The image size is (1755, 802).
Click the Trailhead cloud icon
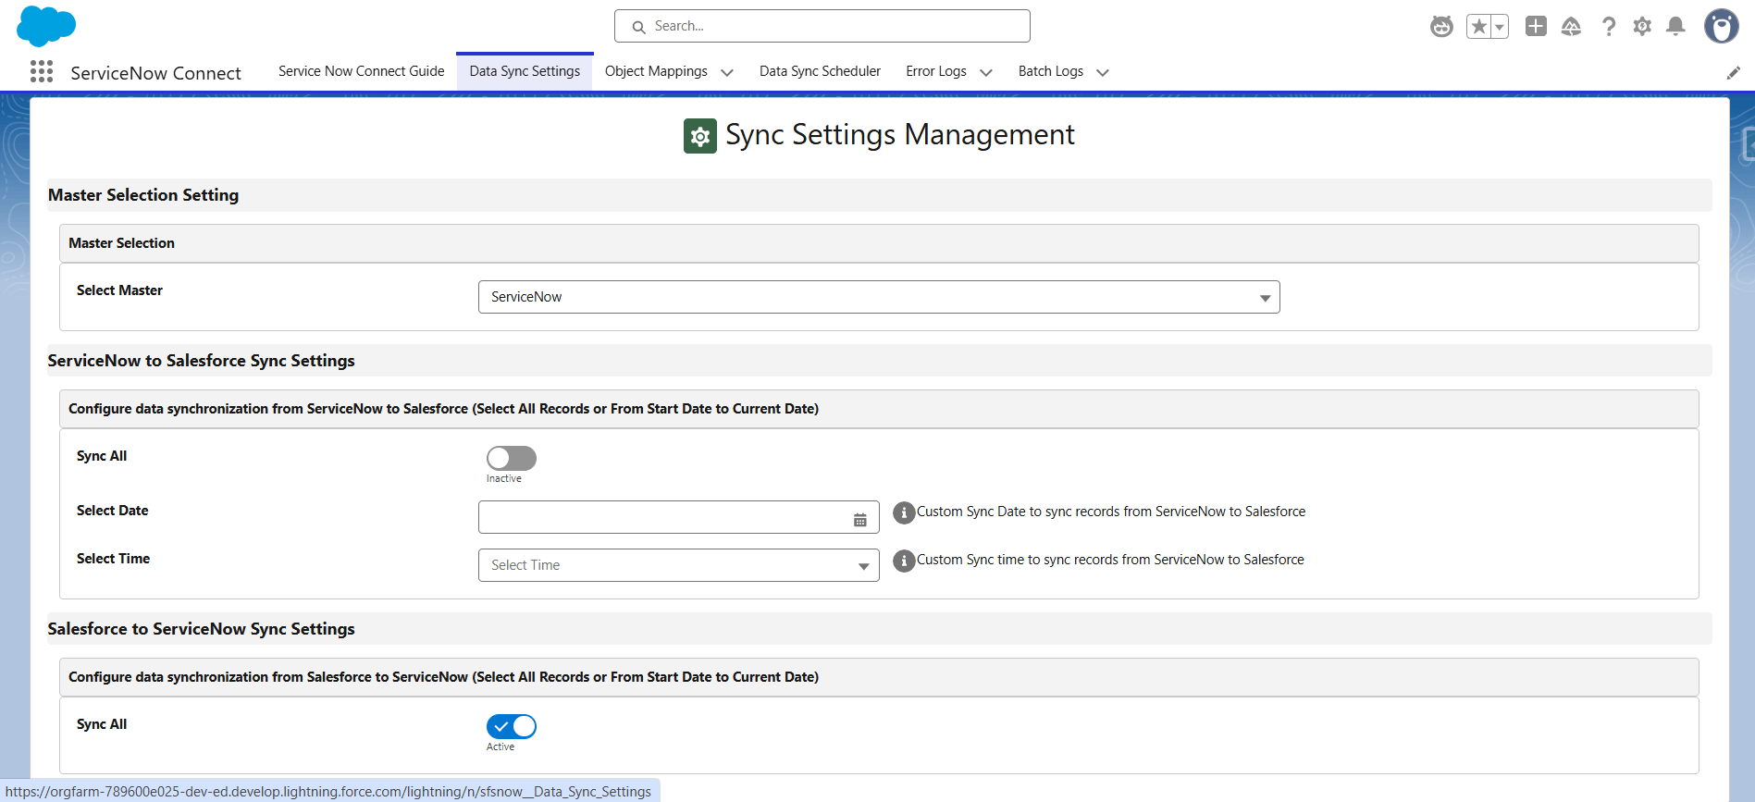(x=1571, y=27)
